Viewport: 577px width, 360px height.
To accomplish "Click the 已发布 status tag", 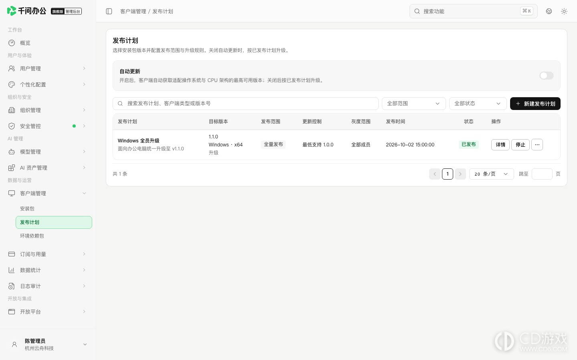I will tap(469, 144).
